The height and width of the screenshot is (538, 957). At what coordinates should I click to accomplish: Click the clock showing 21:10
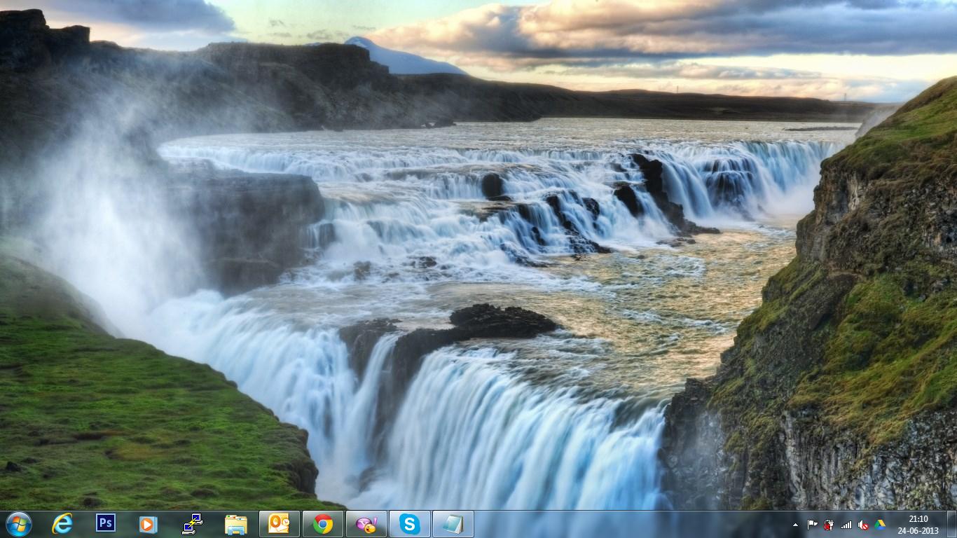pyautogui.click(x=918, y=524)
